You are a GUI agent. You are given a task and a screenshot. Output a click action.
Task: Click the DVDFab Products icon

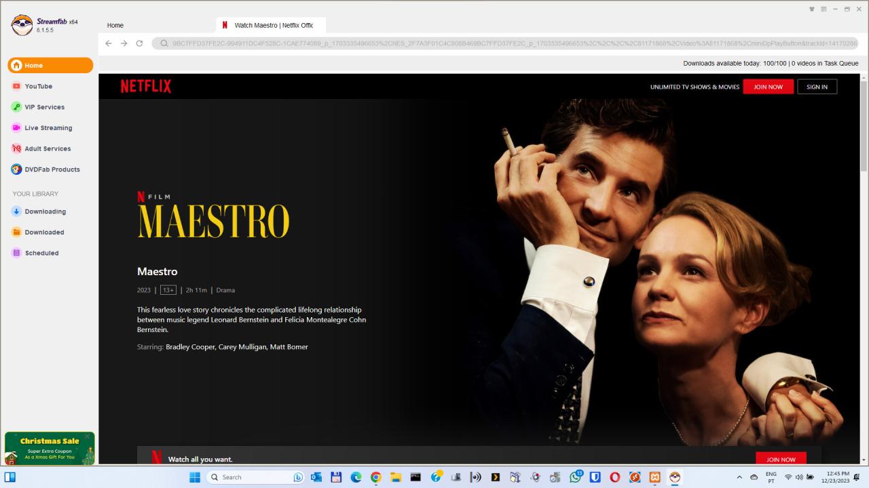tap(16, 169)
